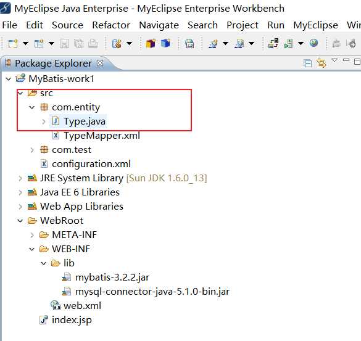This screenshot has height=341, width=361.
Task: Open dropdown beside Web Service icon
Action: click(x=130, y=43)
